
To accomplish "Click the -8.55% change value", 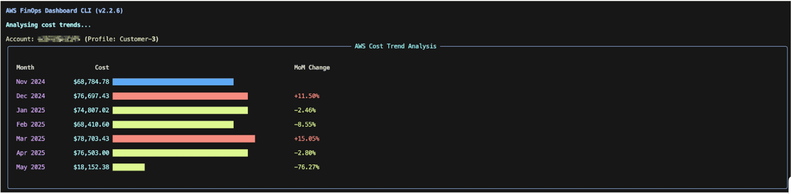I will click(x=305, y=125).
